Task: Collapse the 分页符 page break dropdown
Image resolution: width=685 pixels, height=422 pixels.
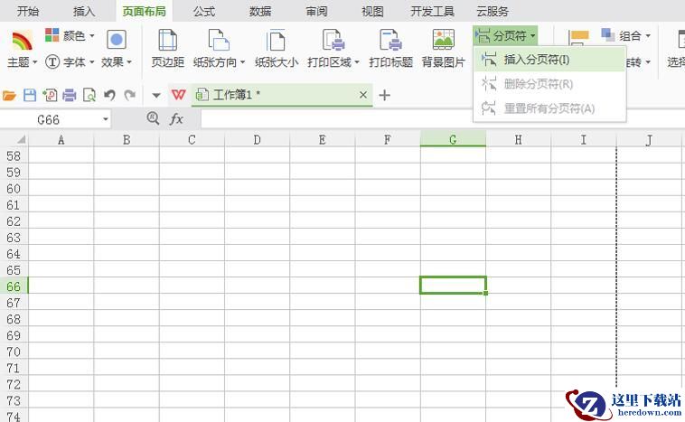Action: point(505,36)
